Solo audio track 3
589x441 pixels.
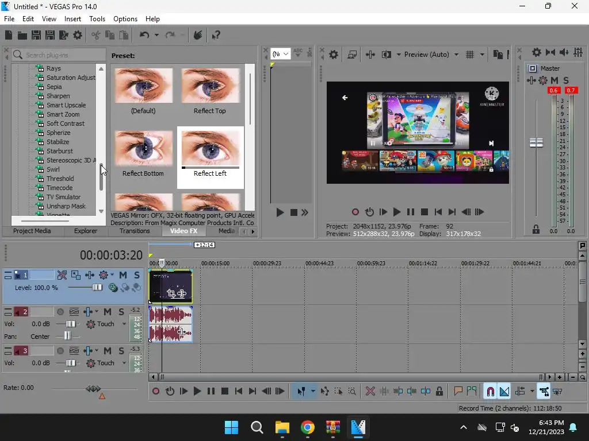point(121,351)
